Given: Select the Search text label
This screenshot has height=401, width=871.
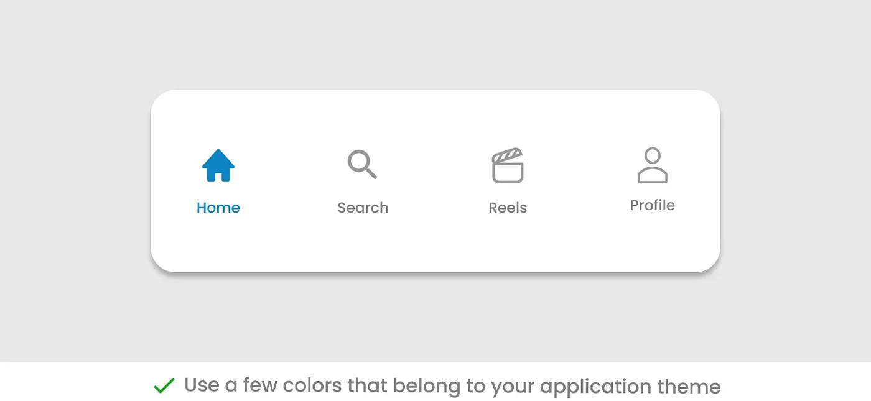Looking at the screenshot, I should click(363, 208).
